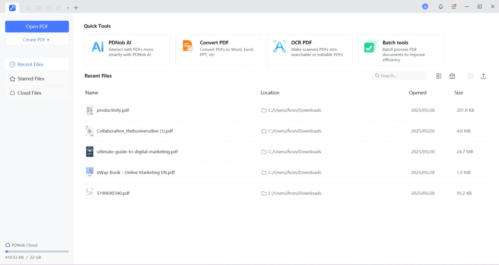The width and height of the screenshot is (499, 265).
Task: Click the Cloud Files cloud icon
Action: pyautogui.click(x=12, y=93)
